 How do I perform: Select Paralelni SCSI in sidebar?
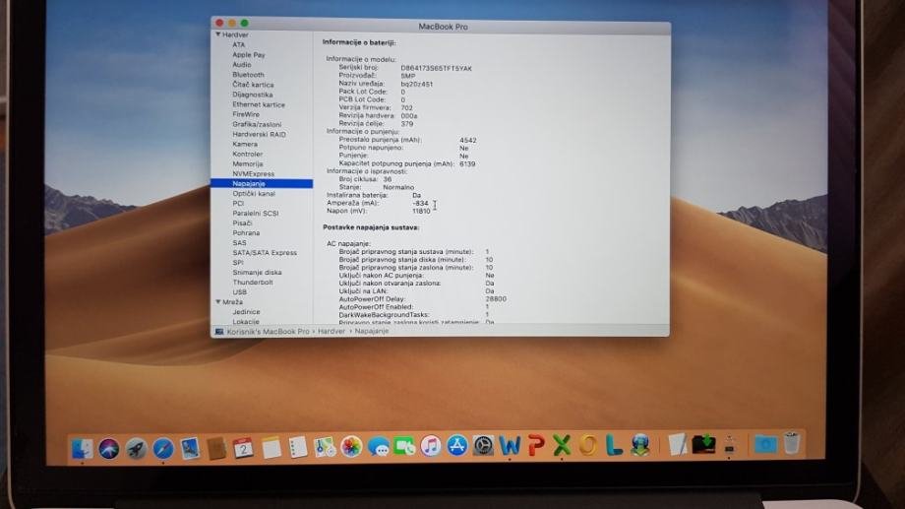255,214
